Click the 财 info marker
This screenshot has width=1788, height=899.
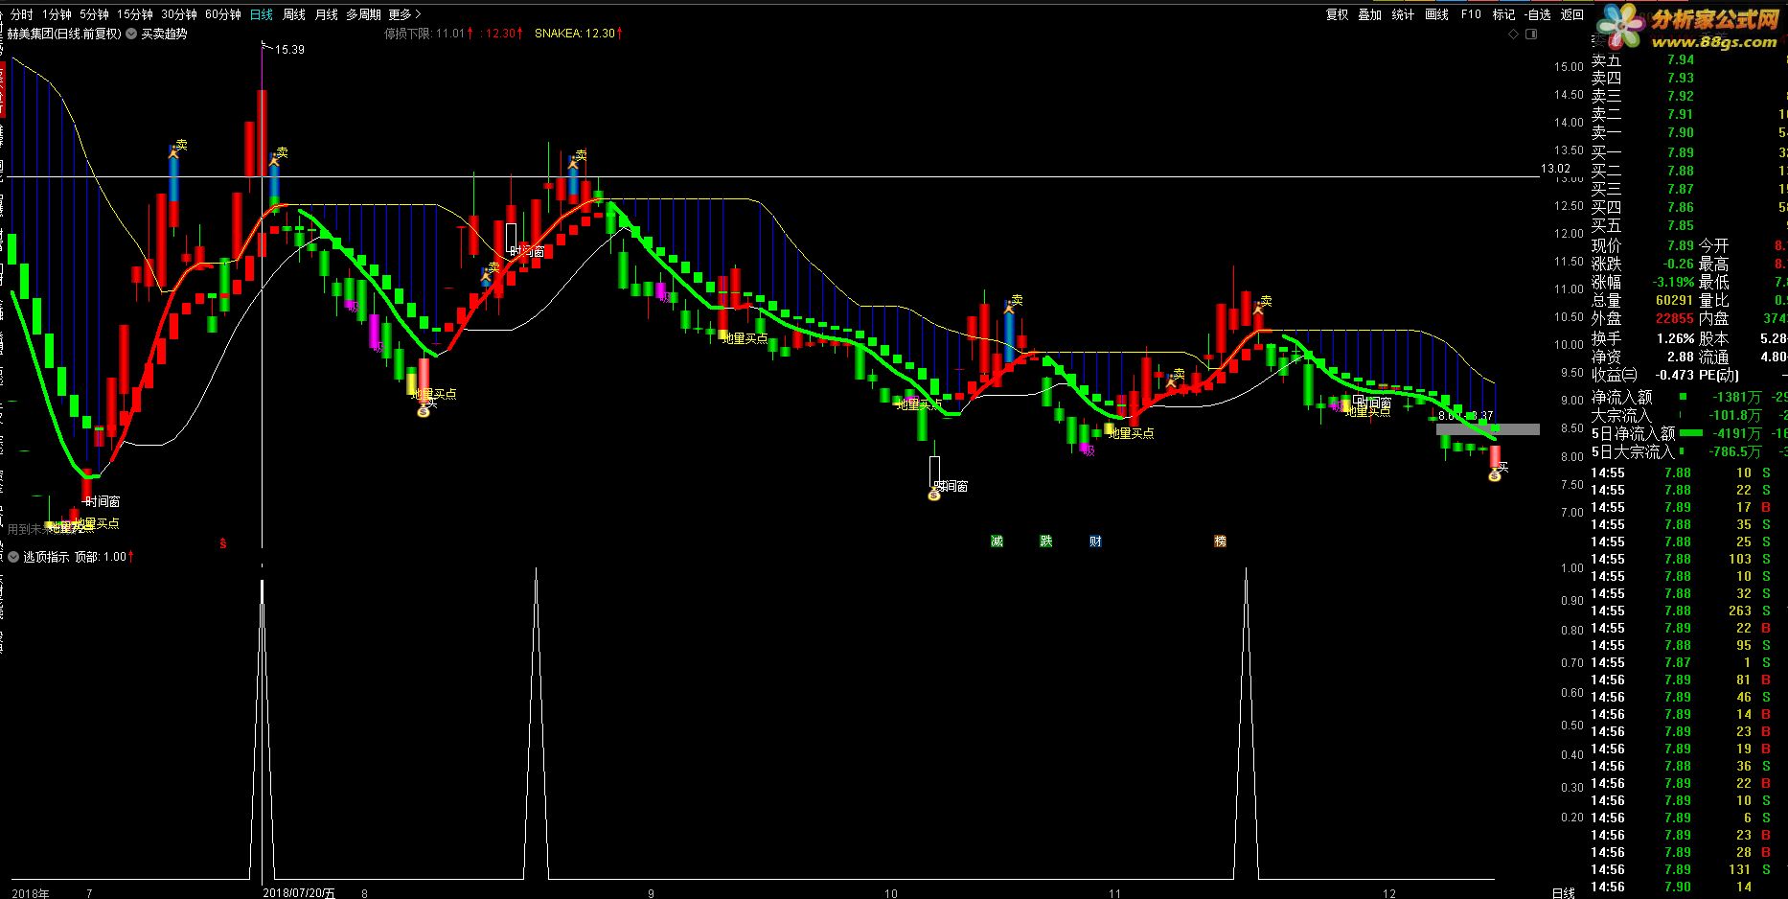1095,542
